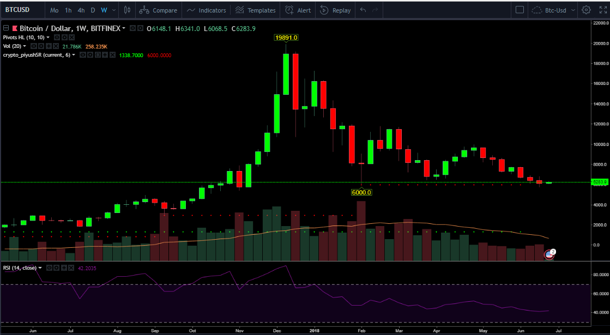The image size is (610, 335).
Task: Open chart settings gear in top toolbar
Action: [x=586, y=10]
